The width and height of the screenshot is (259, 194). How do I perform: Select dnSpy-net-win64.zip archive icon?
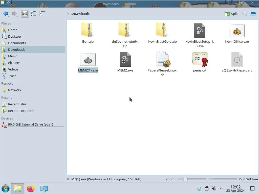[x=125, y=30]
